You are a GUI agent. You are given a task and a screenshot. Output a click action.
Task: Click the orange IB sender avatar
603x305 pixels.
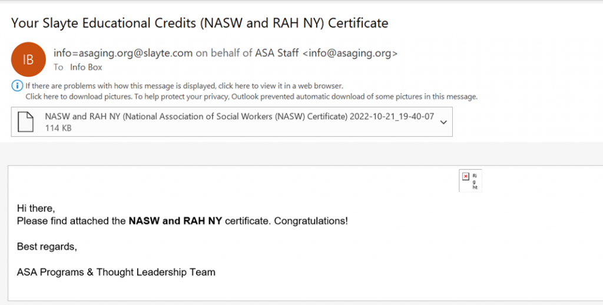(28, 59)
